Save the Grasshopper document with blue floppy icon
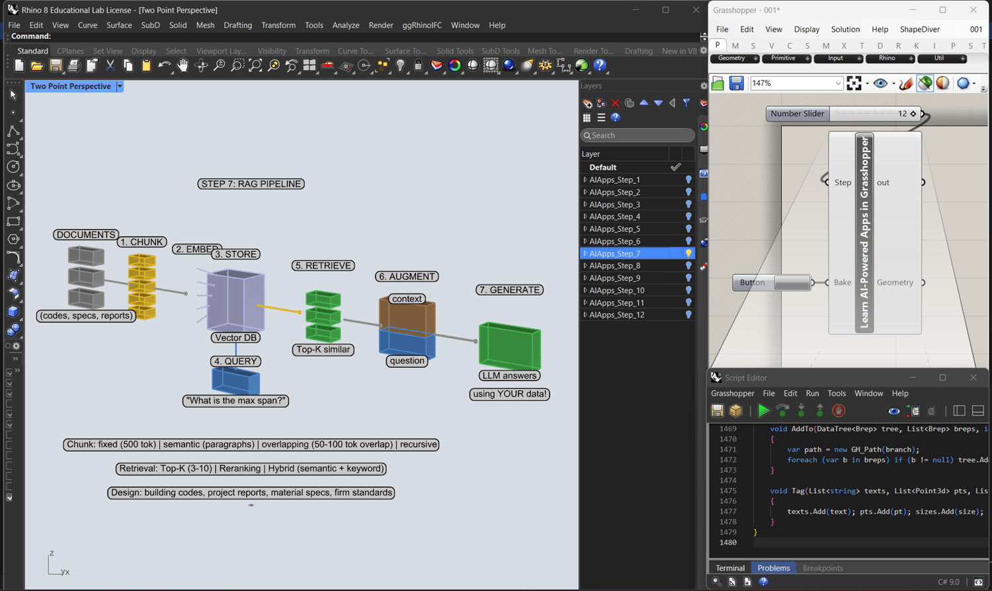Screen dimensions: 992x591 coord(736,83)
